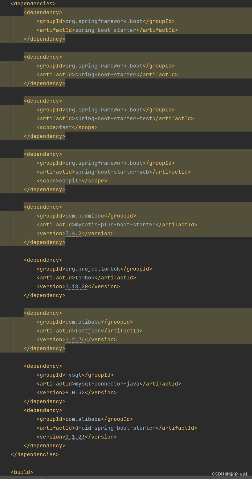
Task: Click the <dependency> tag opening the mysql block
Action: [43, 366]
